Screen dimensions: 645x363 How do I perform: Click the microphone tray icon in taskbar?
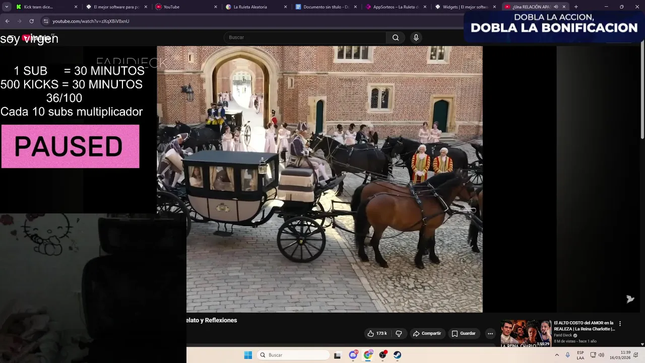(x=568, y=355)
